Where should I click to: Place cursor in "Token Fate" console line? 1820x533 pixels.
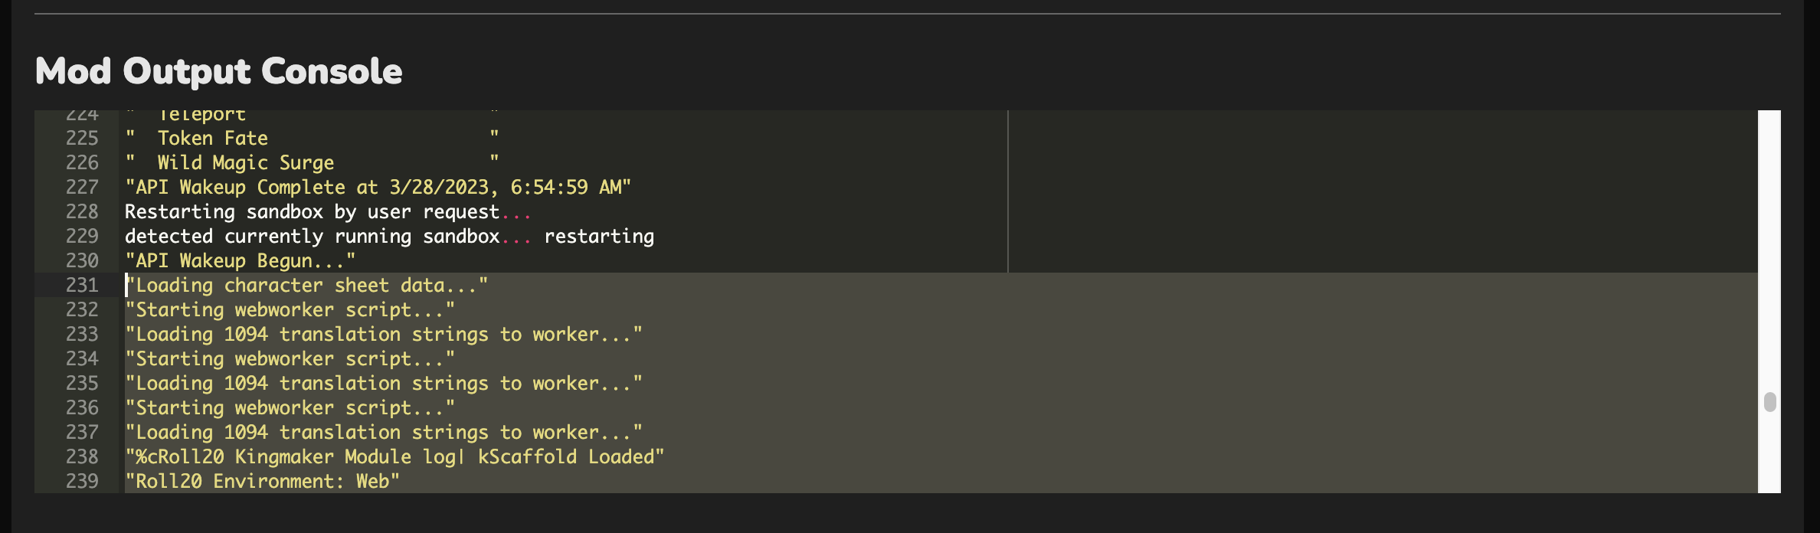[313, 138]
